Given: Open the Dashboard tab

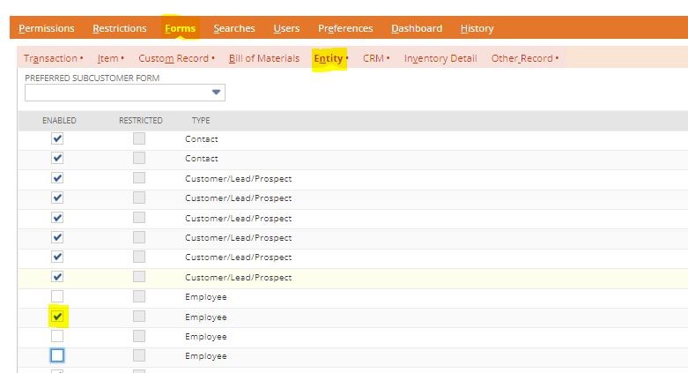Looking at the screenshot, I should (417, 28).
